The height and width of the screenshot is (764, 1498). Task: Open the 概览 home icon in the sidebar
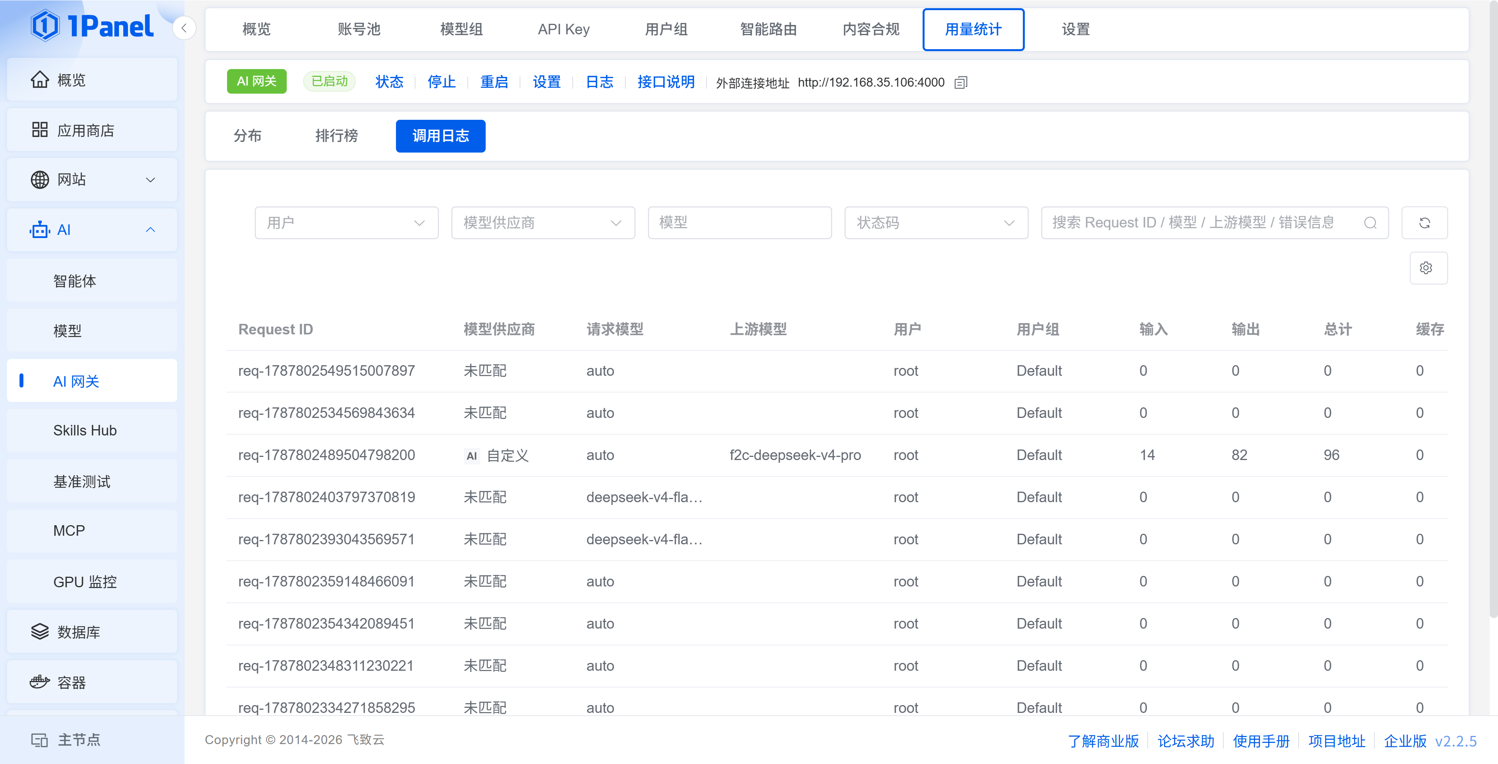[39, 80]
